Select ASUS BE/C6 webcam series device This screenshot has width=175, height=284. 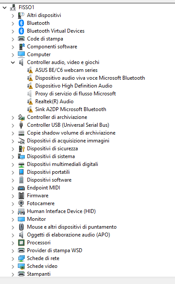[x=66, y=70]
